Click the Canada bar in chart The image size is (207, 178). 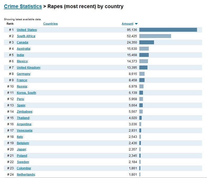coord(147,42)
